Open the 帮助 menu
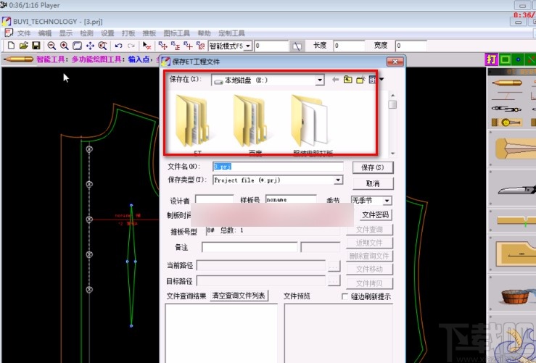Image resolution: width=536 pixels, height=363 pixels. 204,33
